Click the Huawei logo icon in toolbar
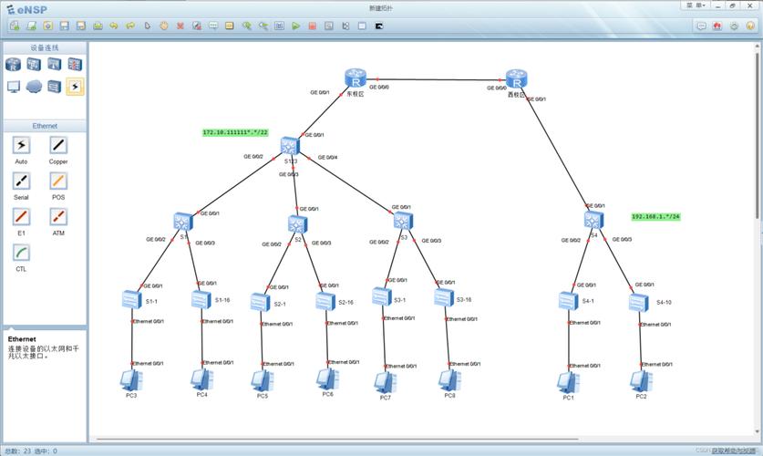763x456 pixels. click(717, 26)
